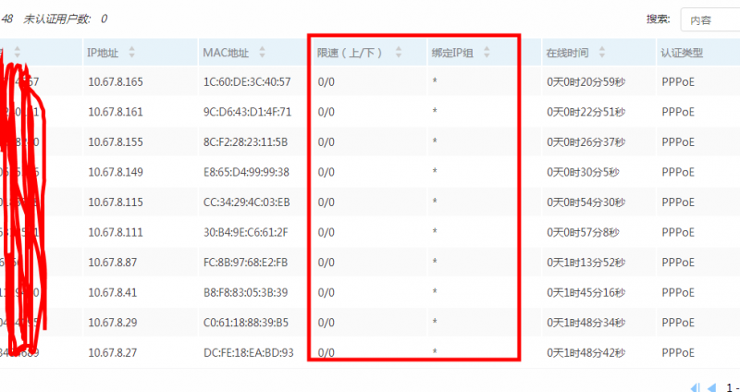Click sort arrows in the leftmost column header
Image resolution: width=740 pixels, height=392 pixels.
point(17,53)
